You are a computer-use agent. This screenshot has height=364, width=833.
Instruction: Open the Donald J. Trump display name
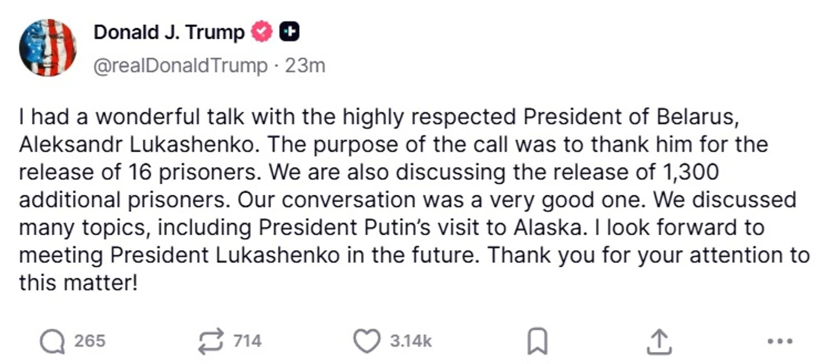pos(169,33)
